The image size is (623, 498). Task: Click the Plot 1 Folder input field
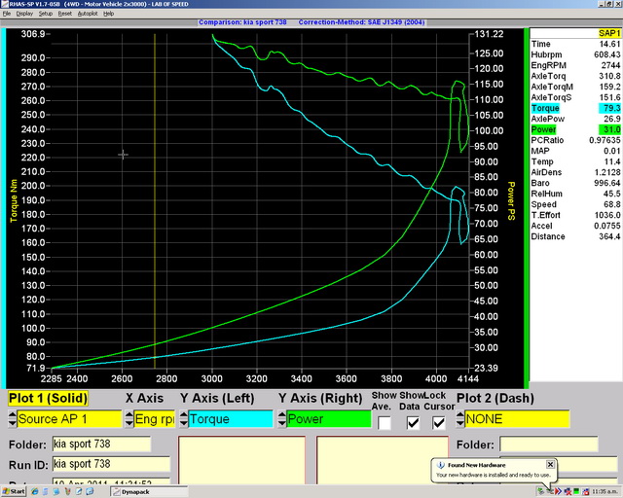click(x=101, y=445)
